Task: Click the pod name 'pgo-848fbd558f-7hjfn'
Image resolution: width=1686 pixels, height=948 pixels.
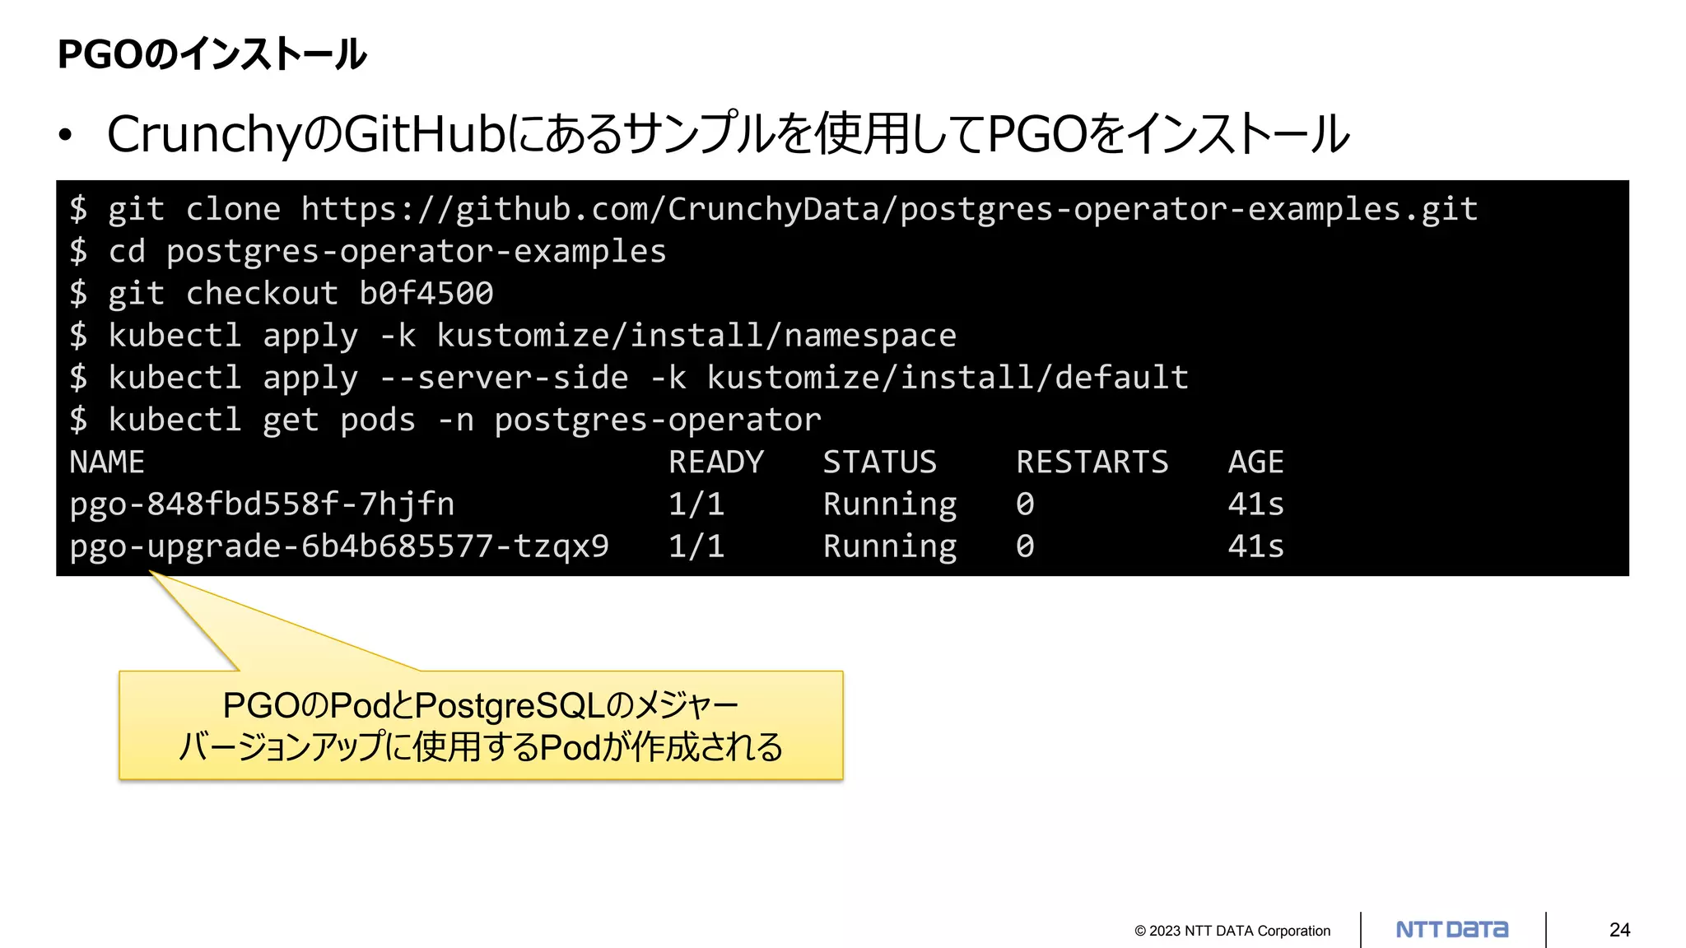Action: pos(262,504)
